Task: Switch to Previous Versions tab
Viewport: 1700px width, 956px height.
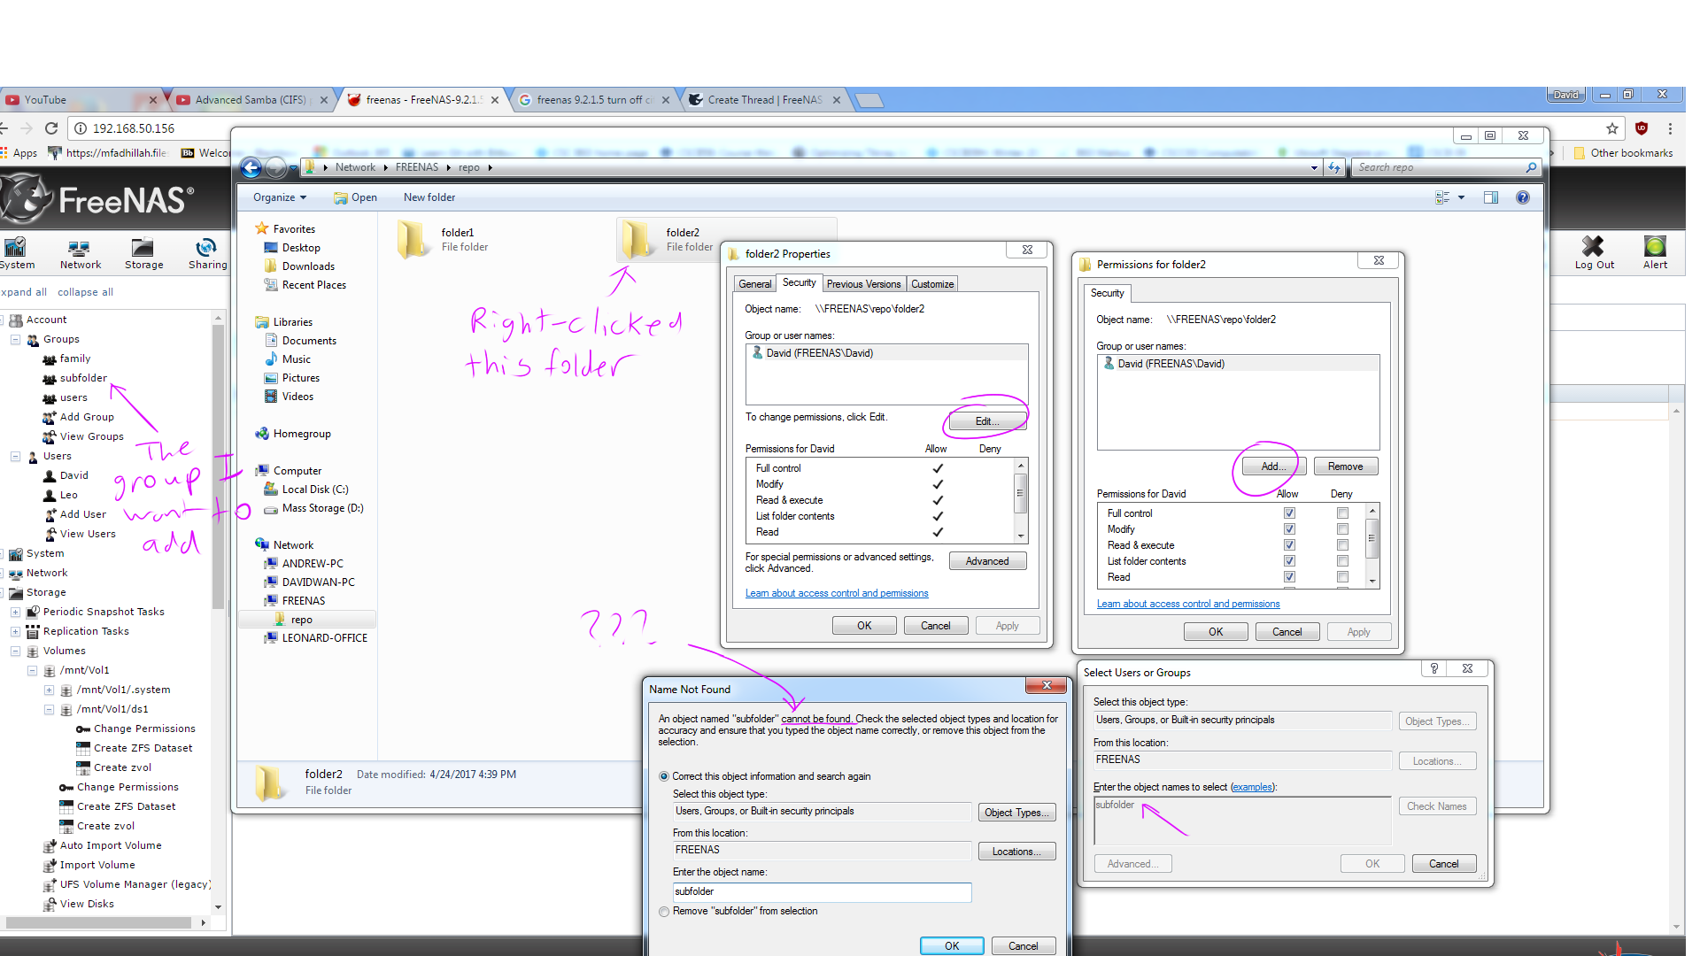Action: pos(863,284)
